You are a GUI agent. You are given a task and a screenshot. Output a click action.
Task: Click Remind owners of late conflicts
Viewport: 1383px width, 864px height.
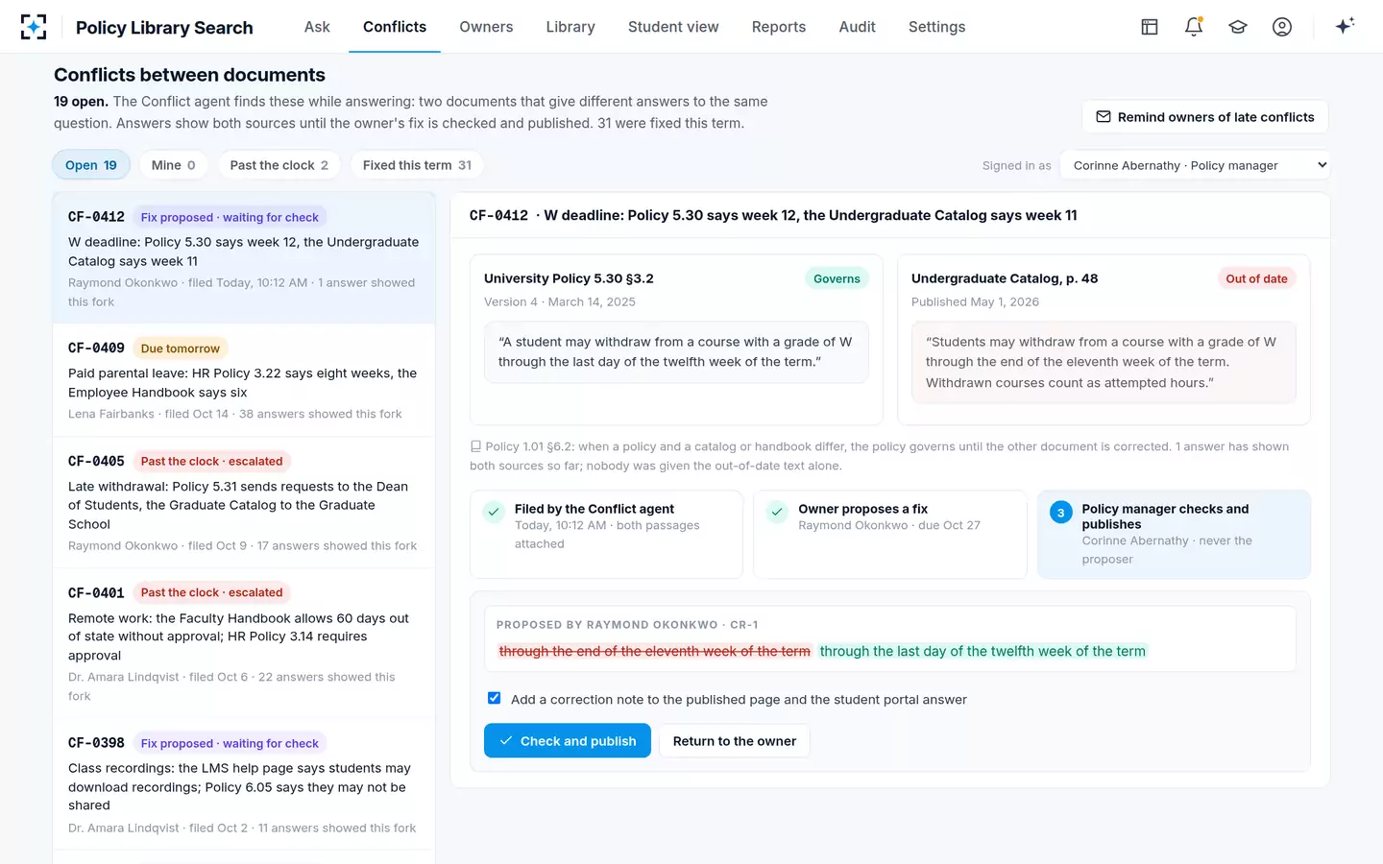point(1205,117)
